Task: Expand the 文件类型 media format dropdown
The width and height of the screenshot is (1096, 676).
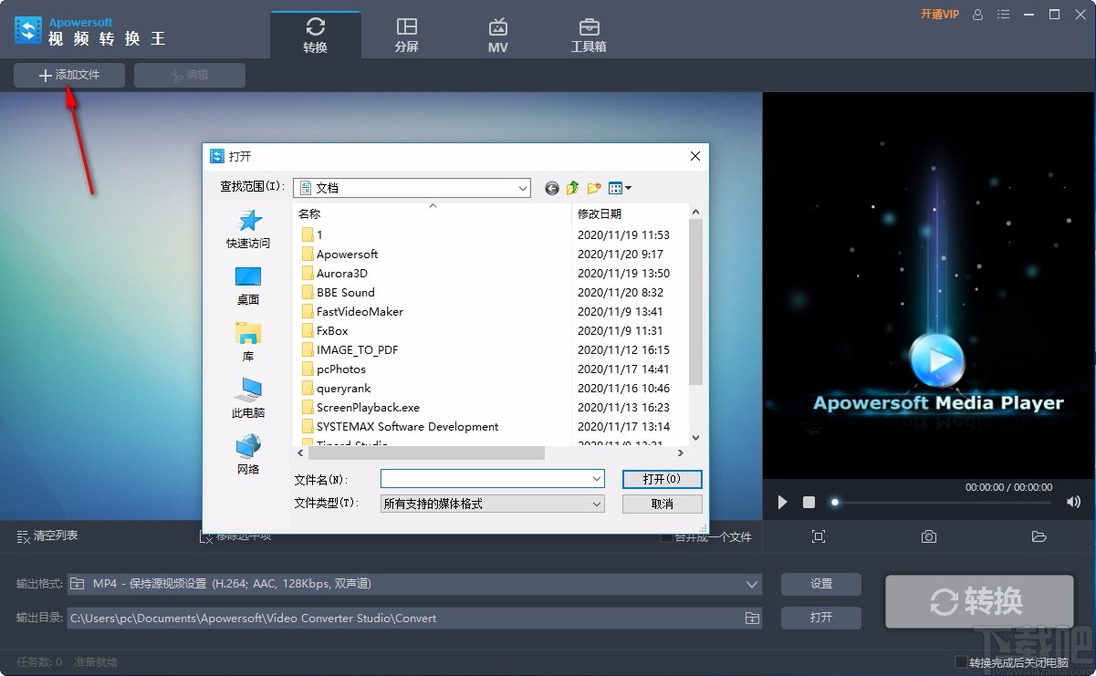Action: (x=598, y=503)
